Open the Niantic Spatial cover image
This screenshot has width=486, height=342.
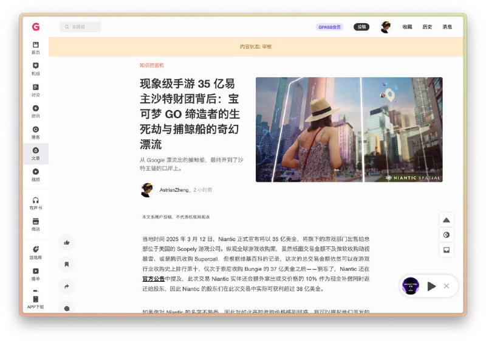(x=349, y=130)
